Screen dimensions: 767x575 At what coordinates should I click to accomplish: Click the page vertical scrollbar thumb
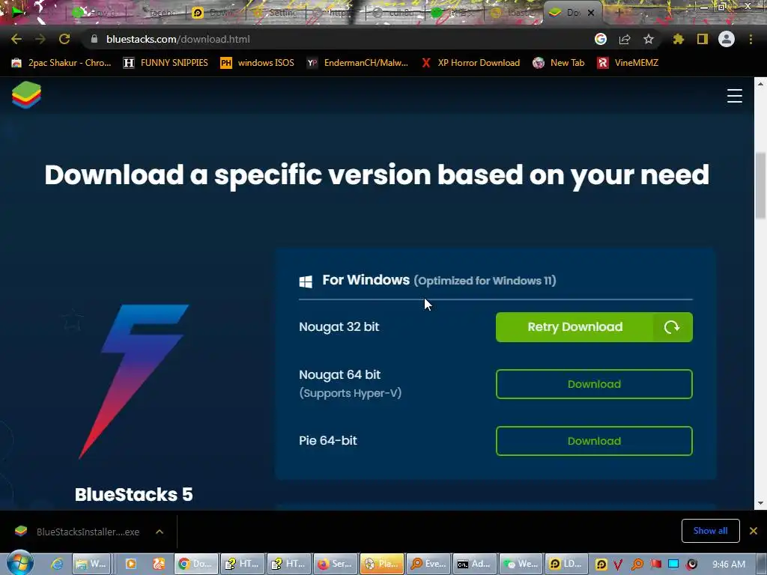(760, 186)
